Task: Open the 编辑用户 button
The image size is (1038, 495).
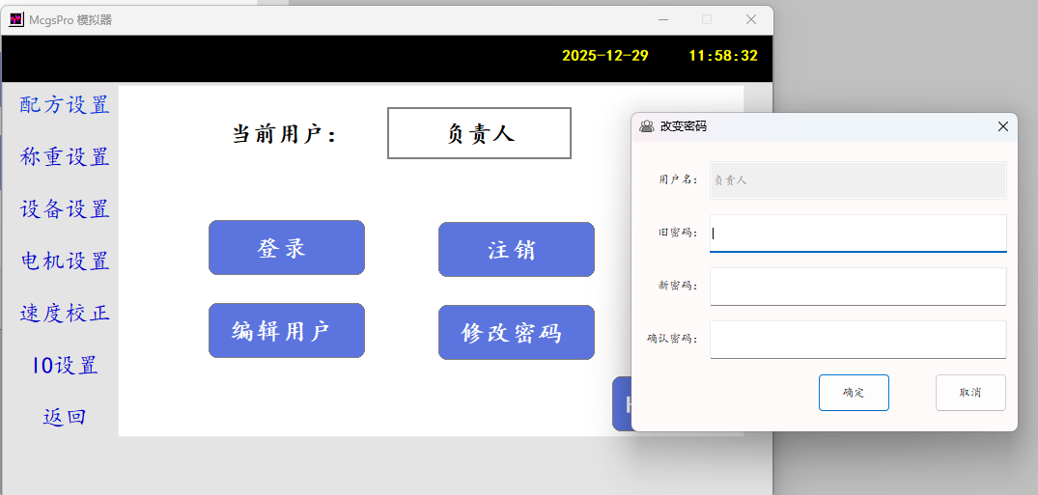Action: [x=287, y=330]
